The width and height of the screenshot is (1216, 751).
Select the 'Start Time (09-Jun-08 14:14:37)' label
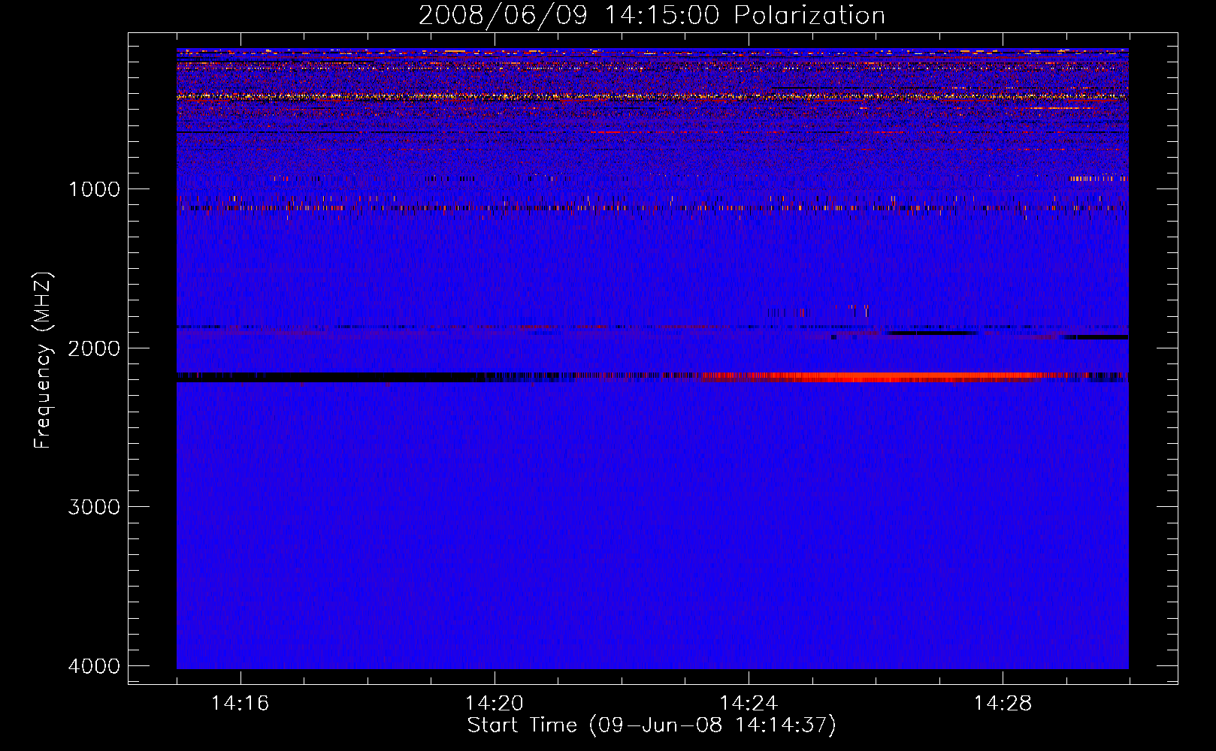(x=652, y=725)
